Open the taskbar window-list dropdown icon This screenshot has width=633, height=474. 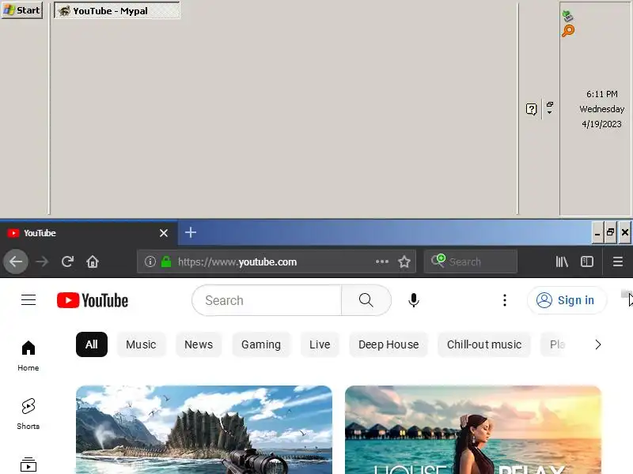[x=549, y=107]
